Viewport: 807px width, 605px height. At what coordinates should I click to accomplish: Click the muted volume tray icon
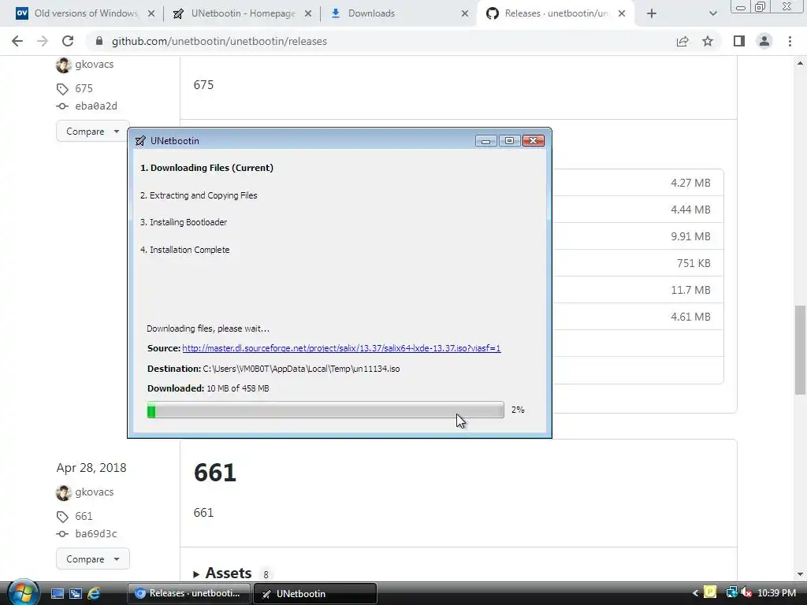coord(746,592)
